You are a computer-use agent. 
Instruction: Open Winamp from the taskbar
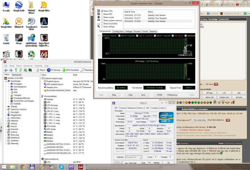tap(42, 167)
